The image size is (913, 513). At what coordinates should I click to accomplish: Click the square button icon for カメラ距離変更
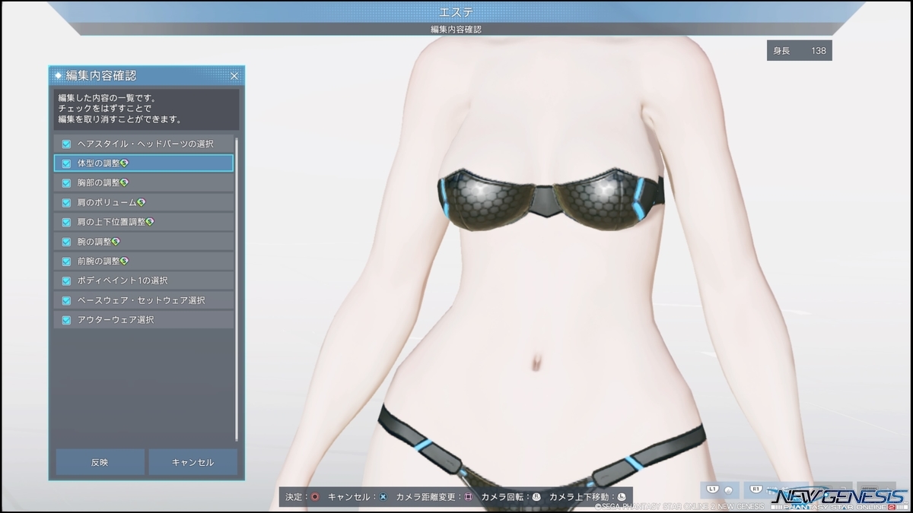469,497
